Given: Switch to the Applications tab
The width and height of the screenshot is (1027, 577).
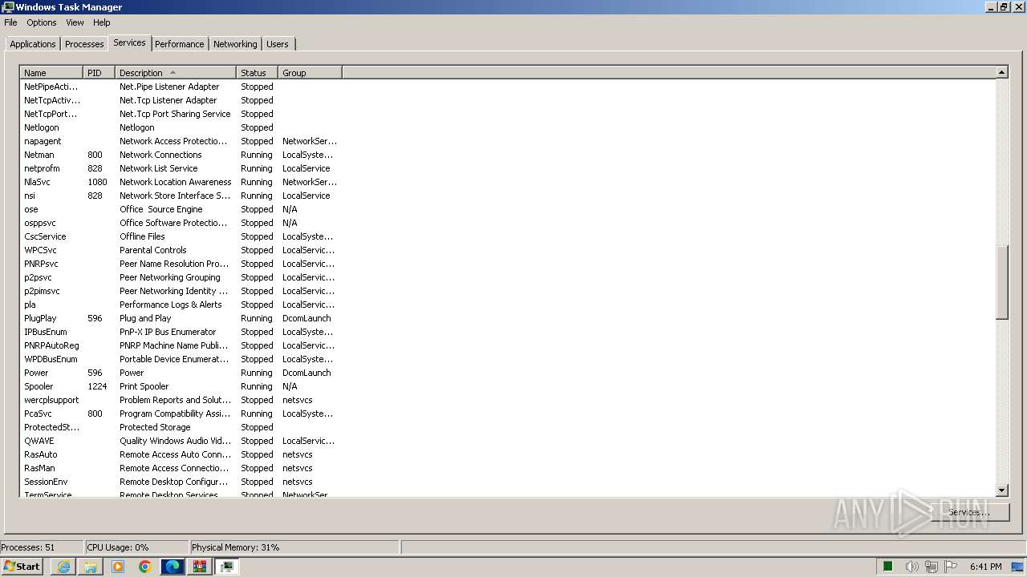Looking at the screenshot, I should pyautogui.click(x=33, y=44).
